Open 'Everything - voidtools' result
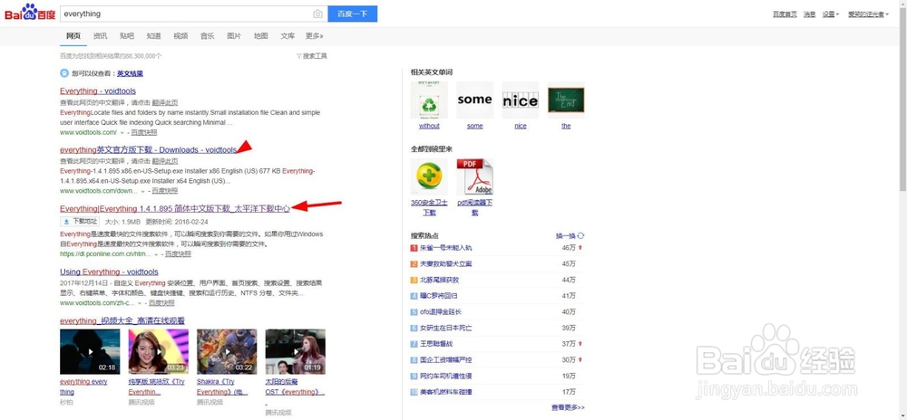 click(x=98, y=91)
